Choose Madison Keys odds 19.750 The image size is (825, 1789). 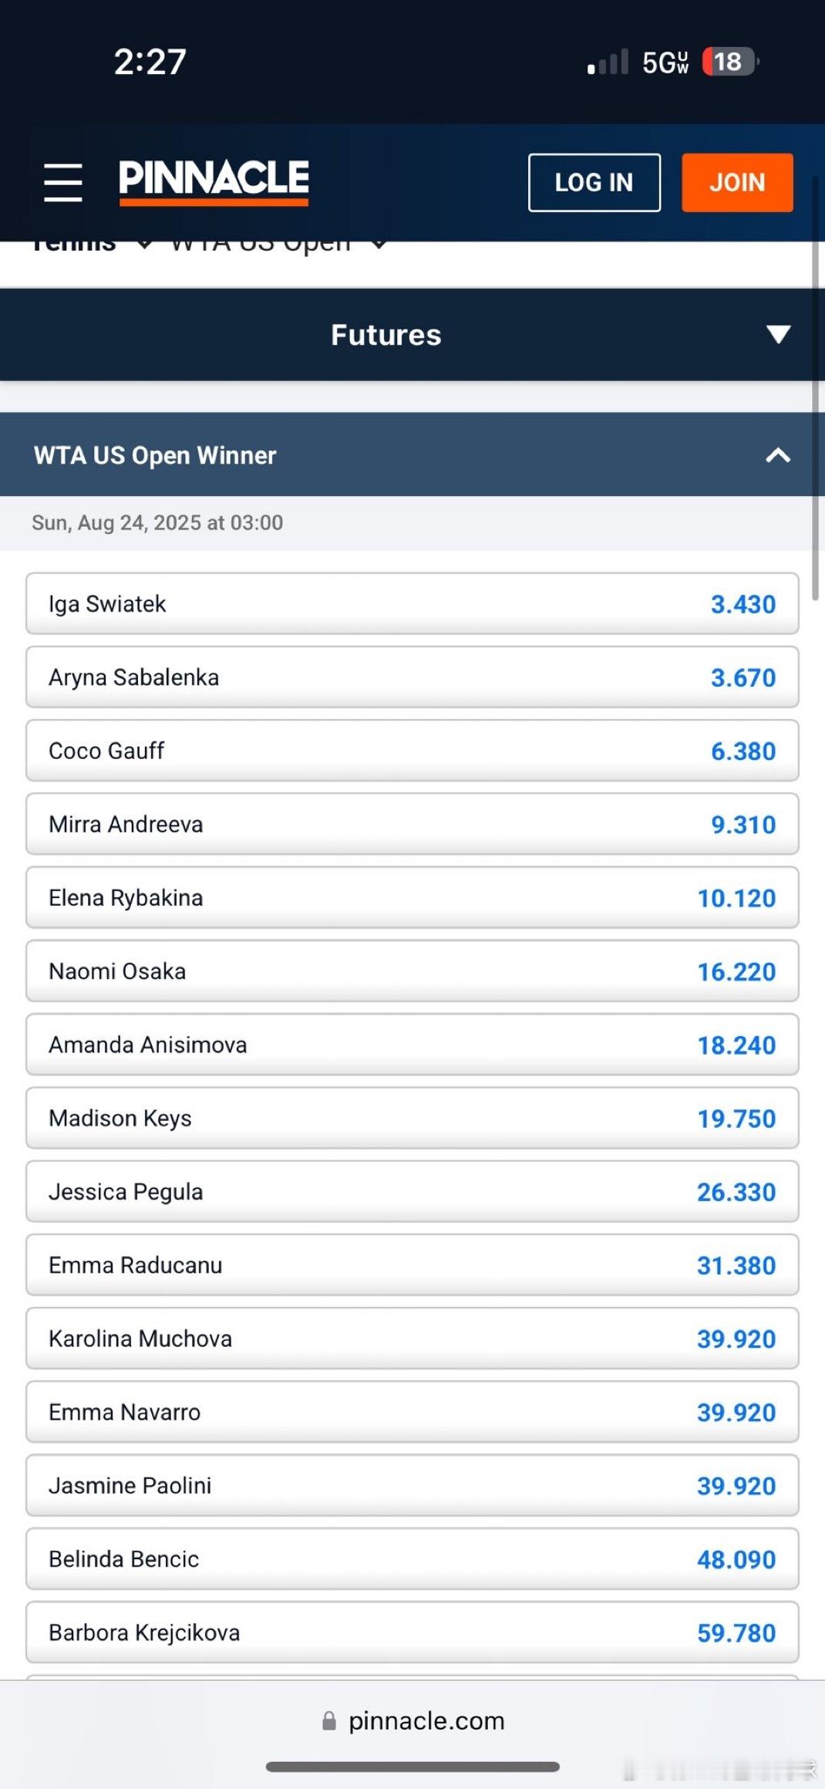tap(412, 1118)
